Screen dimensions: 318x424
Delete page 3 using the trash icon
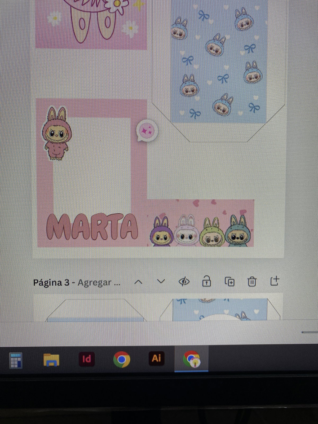252,282
